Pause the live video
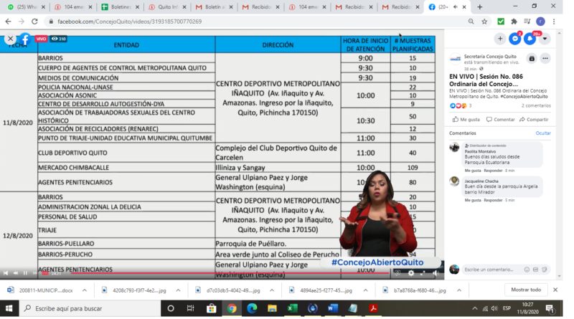Image resolution: width=574 pixels, height=319 pixels. [x=25, y=273]
